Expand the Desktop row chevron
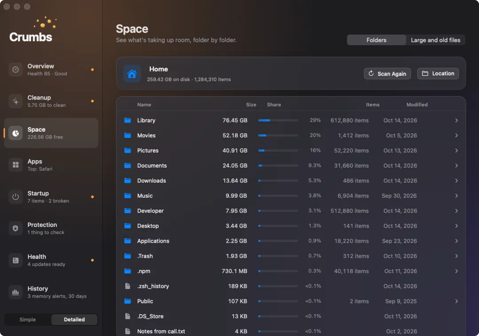Screen dimensions: 479x336 (456, 226)
